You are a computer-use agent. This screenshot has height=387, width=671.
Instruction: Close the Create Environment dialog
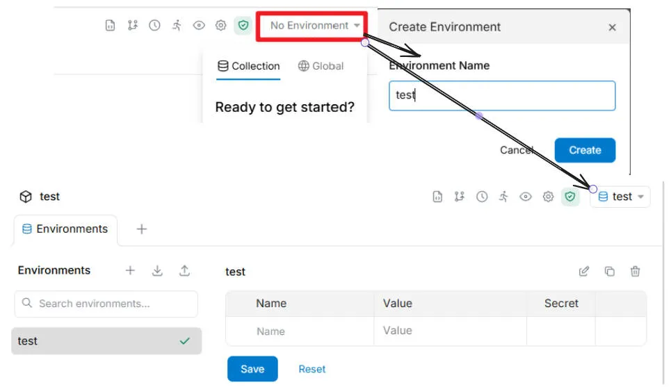pyautogui.click(x=612, y=27)
